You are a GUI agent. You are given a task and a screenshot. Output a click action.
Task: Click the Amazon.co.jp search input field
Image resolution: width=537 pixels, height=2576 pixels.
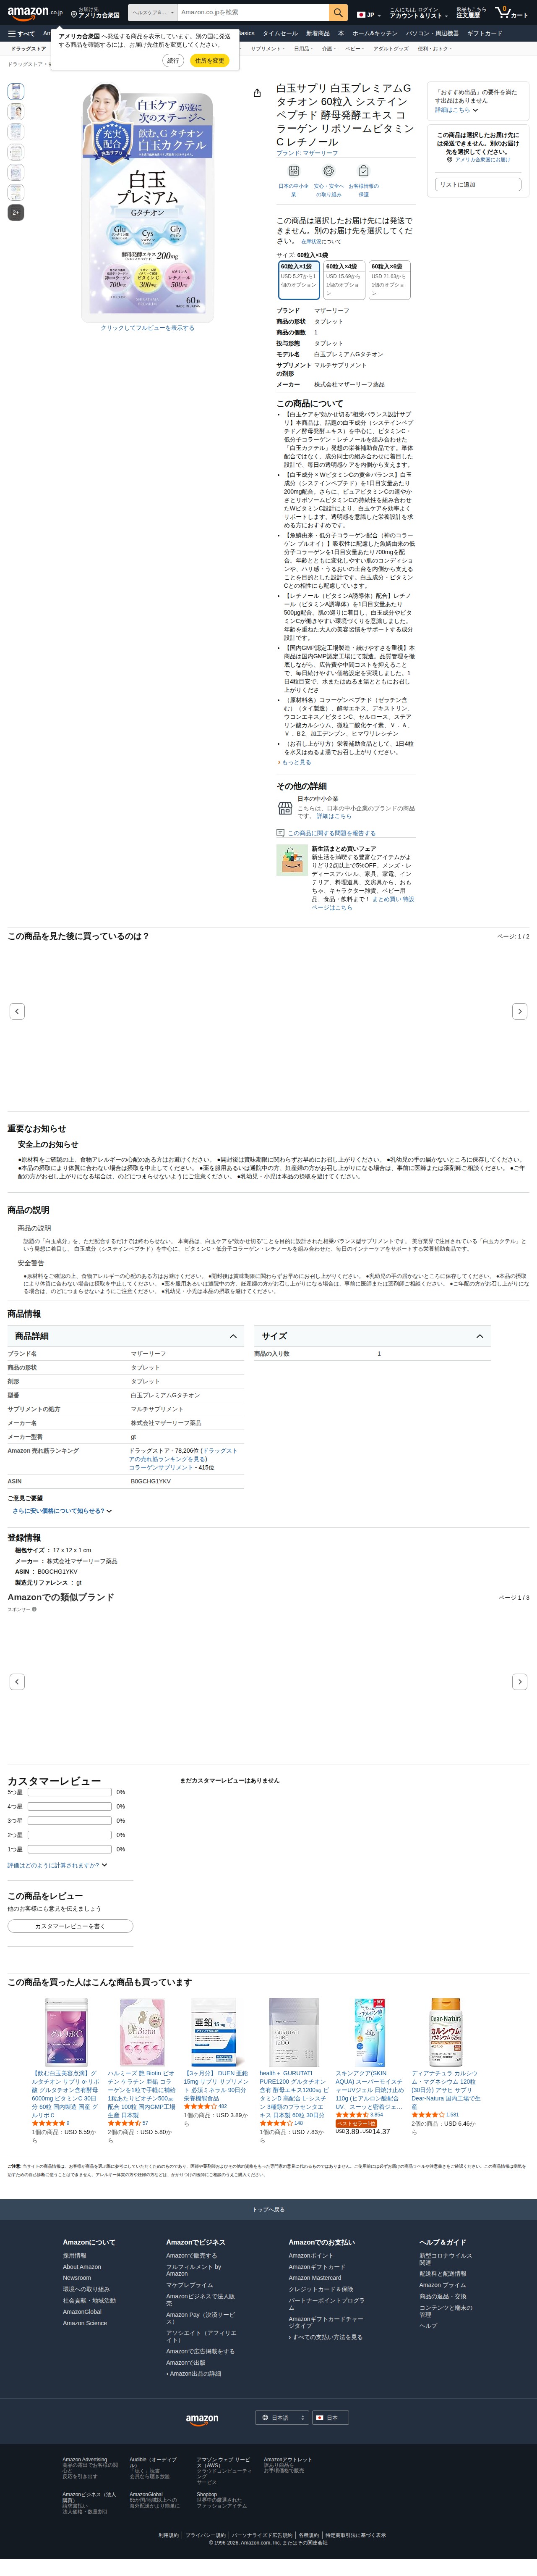tap(253, 13)
